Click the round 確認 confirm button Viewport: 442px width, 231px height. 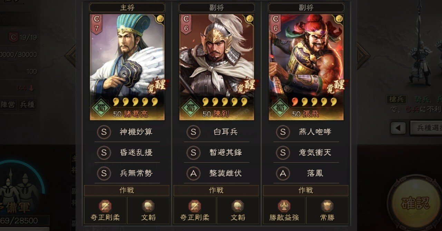[x=415, y=203]
